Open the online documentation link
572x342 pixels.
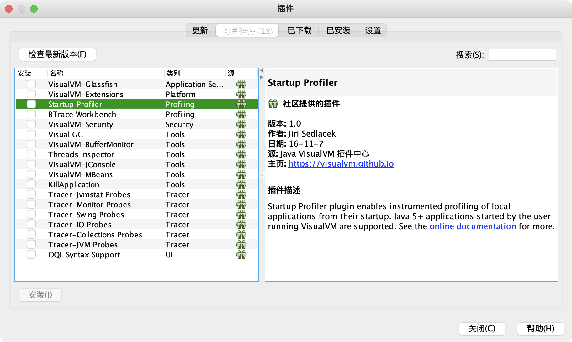click(473, 226)
